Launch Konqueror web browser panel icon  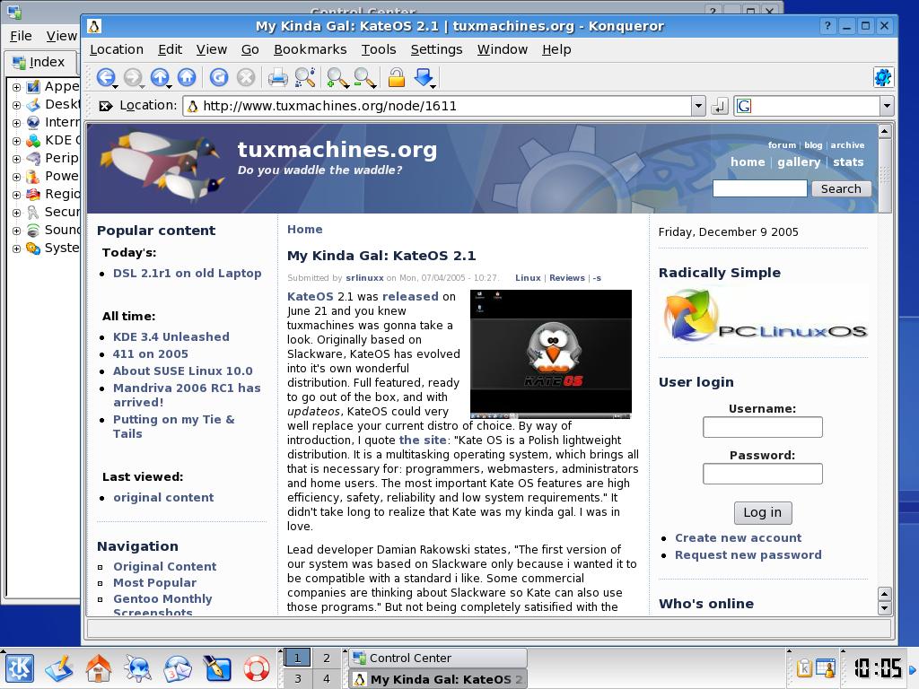pyautogui.click(x=137, y=668)
